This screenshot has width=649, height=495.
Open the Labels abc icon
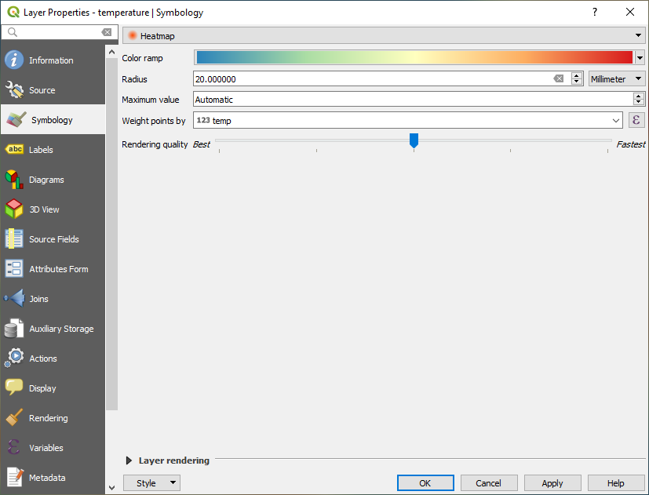pos(14,149)
